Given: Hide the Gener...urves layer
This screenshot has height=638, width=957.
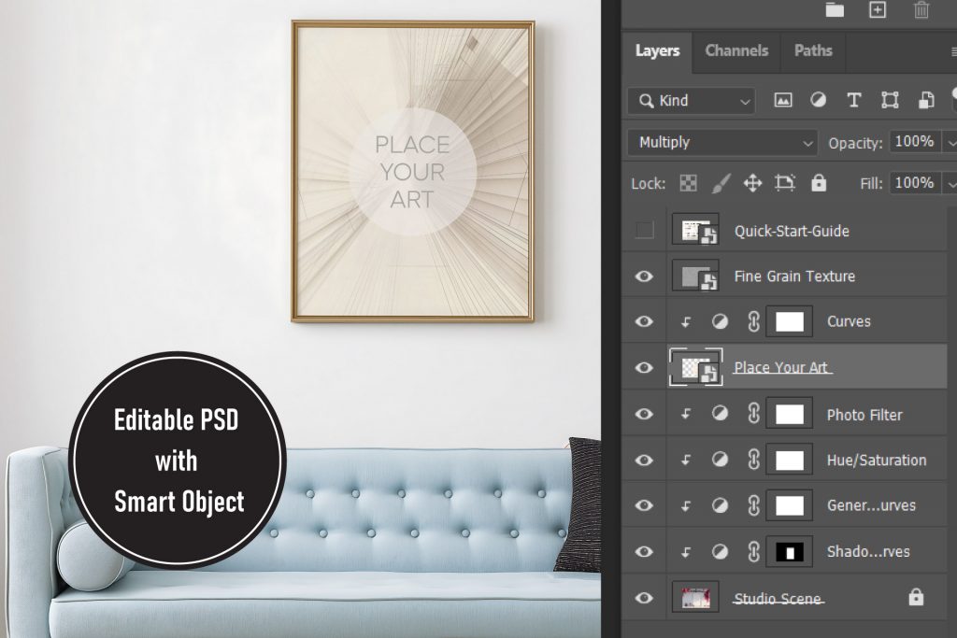Looking at the screenshot, I should 644,505.
